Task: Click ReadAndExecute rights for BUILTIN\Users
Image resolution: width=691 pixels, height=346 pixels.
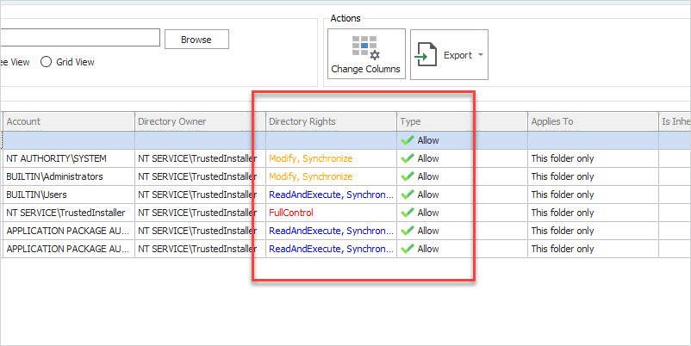Action: (331, 195)
